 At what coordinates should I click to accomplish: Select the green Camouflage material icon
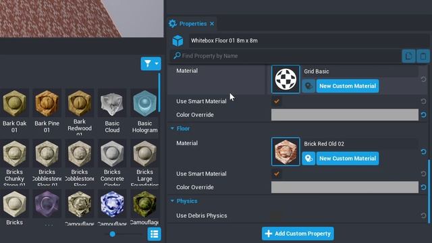click(144, 204)
